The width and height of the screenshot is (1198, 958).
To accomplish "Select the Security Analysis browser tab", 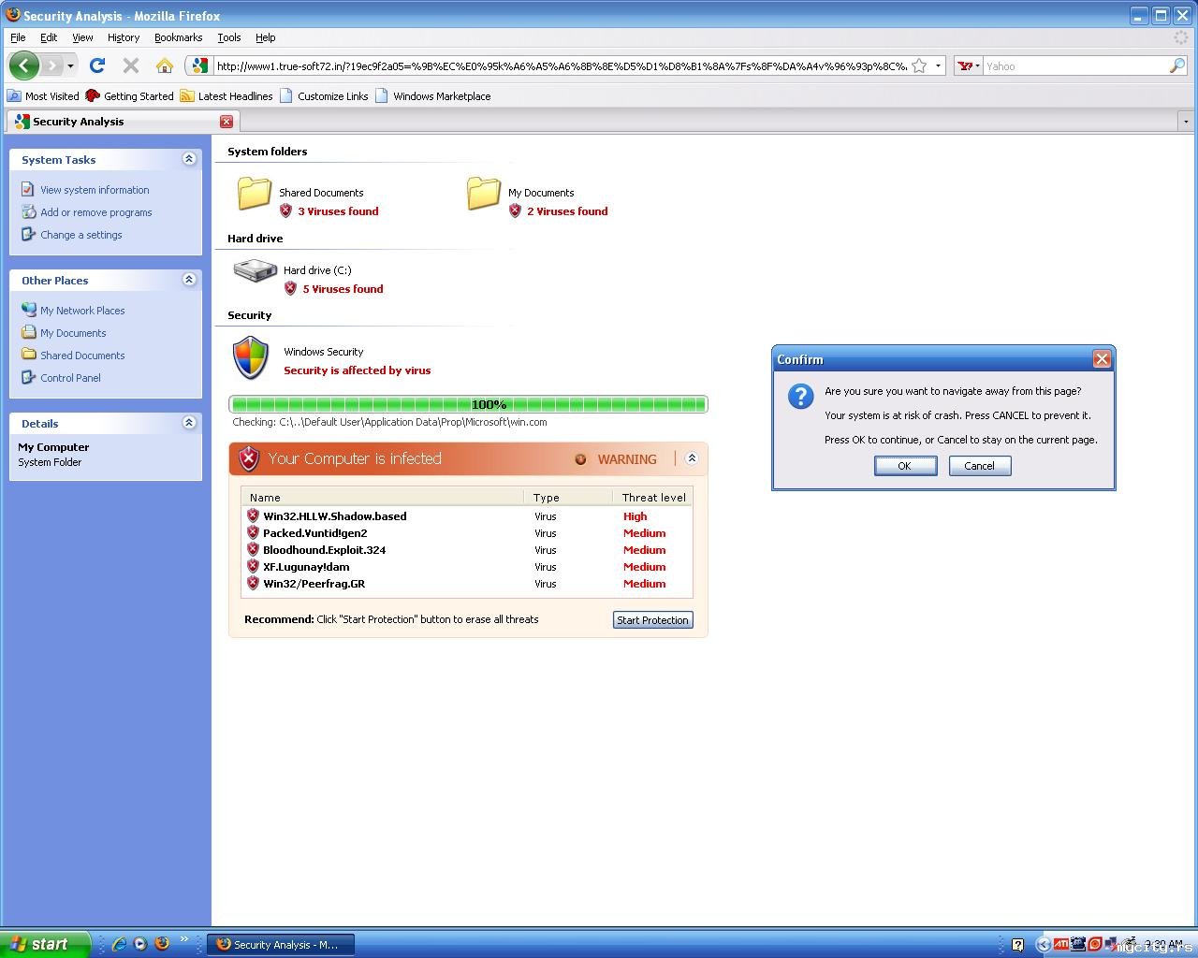I will (x=123, y=122).
